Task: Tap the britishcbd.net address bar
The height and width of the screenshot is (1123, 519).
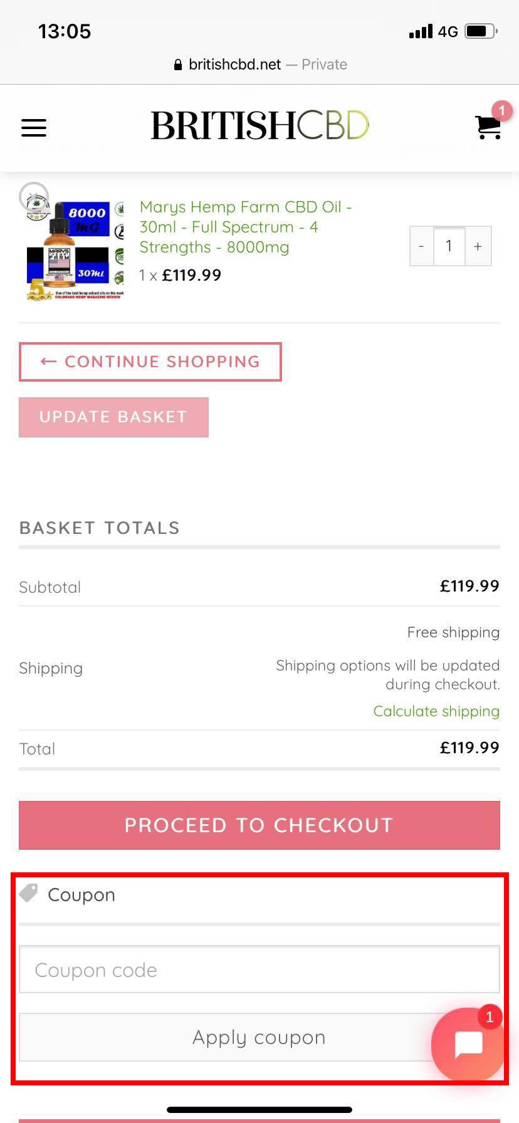Action: pos(259,64)
